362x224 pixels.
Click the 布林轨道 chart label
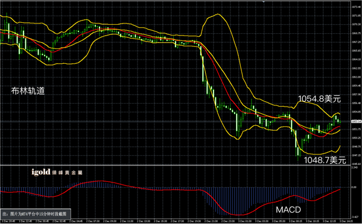(28, 91)
